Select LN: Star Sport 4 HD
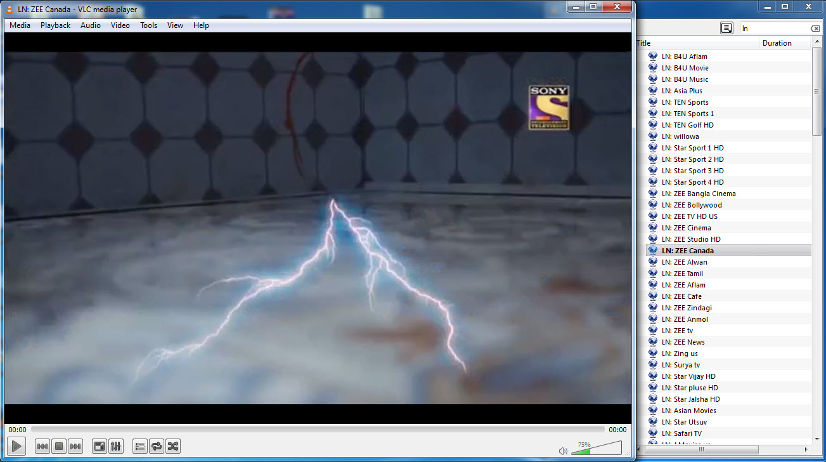This screenshot has height=462, width=826. pyautogui.click(x=692, y=182)
